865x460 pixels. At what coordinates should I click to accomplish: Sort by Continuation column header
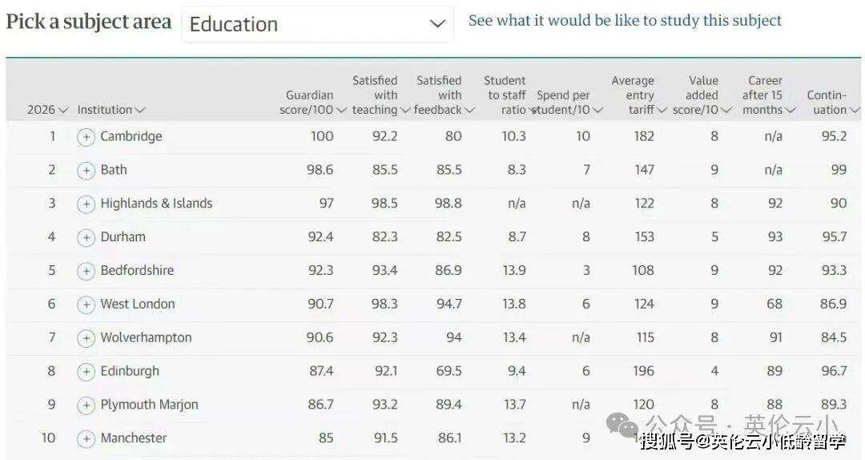point(832,103)
